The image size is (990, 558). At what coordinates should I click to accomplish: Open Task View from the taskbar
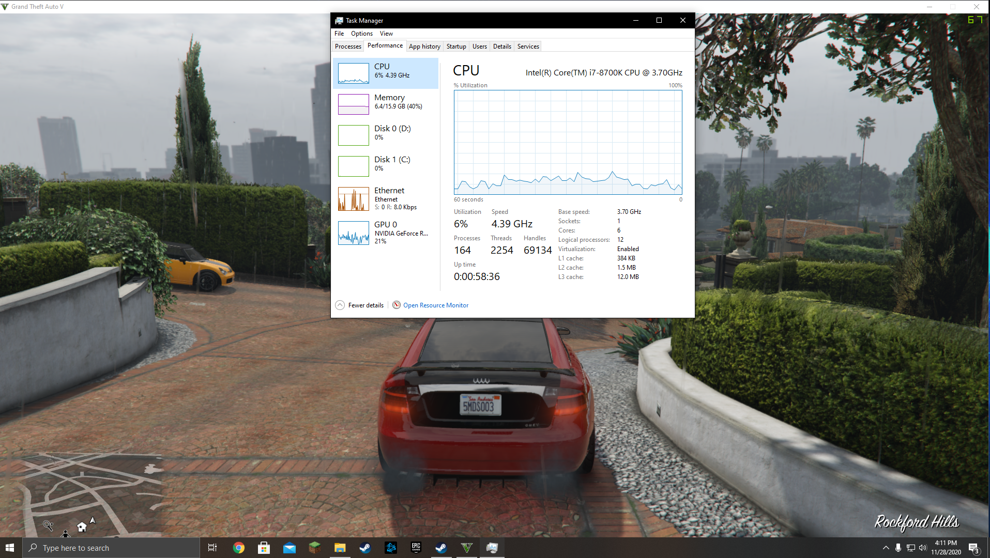[x=212, y=548]
